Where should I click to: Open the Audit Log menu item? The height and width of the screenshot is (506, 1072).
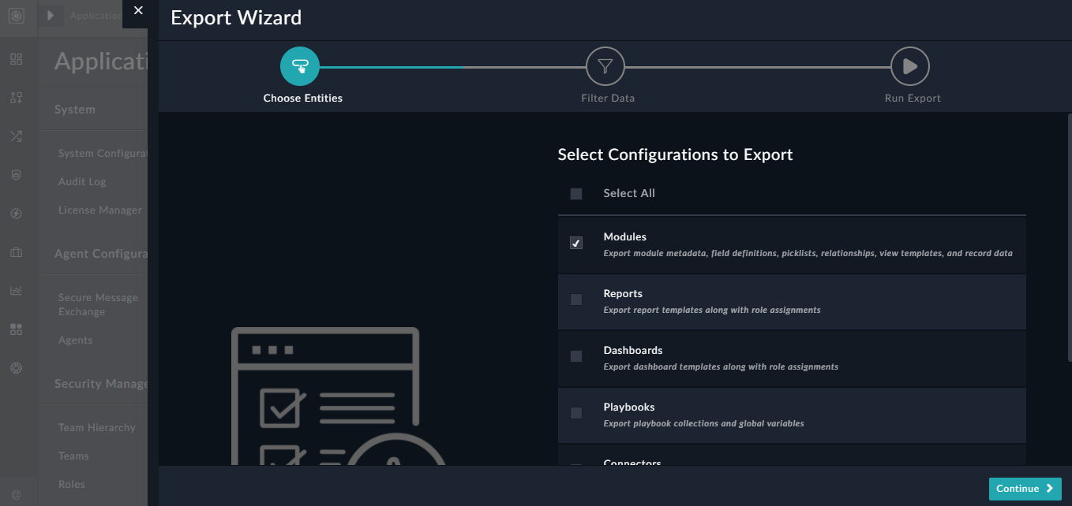click(81, 181)
